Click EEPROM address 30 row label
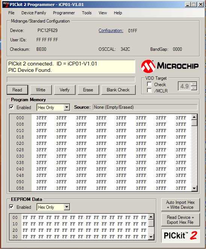Viewport: 206px width, 249px height. point(15,237)
